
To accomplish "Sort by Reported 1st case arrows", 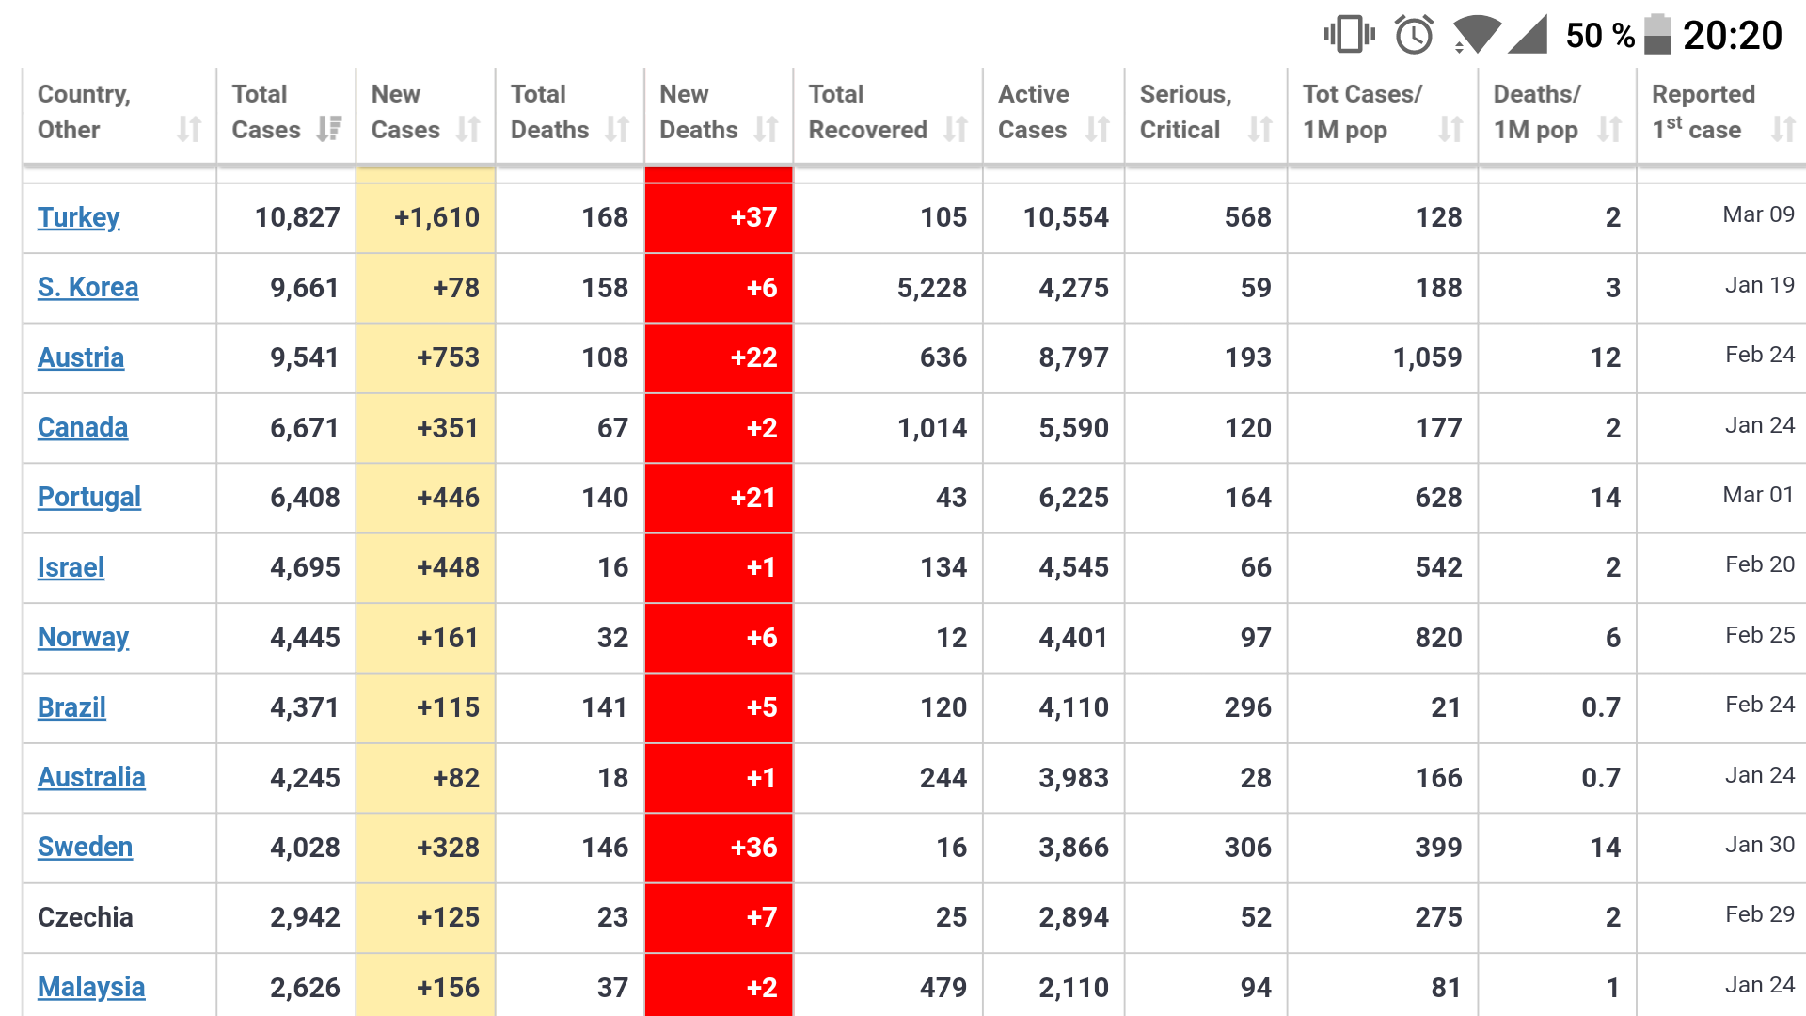I will tap(1782, 129).
